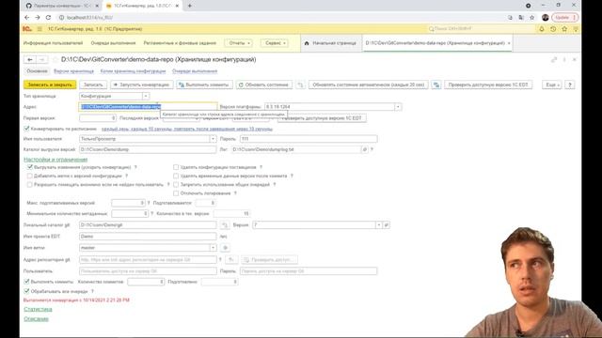Toggle Конвертировать по расписанию checkbox
Image resolution: width=602 pixels, height=338 pixels.
pyautogui.click(x=26, y=129)
